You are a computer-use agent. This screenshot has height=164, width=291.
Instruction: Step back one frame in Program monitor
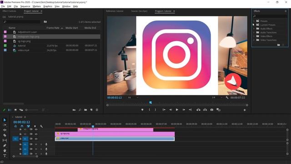point(171,110)
